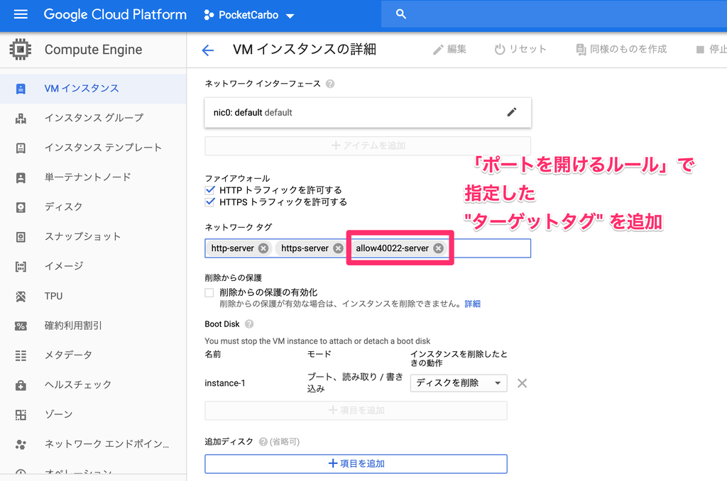
Task: Click the インスタンス テンプレート sidebar icon
Action: pyautogui.click(x=21, y=148)
